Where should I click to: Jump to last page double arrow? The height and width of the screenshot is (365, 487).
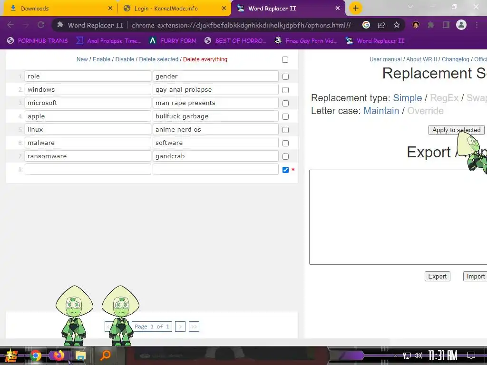coord(194,327)
